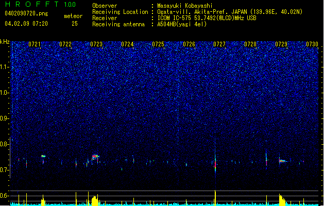The image size is (324, 206).
Task: Click the meteor count value 25
Action: tap(75, 24)
